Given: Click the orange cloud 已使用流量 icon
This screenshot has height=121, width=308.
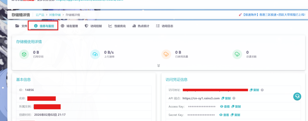Looking at the screenshot, I should click(166, 54).
